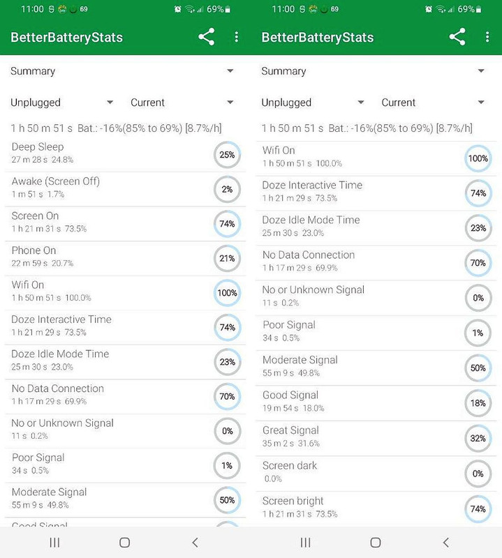The height and width of the screenshot is (558, 502).
Task: Tap the Deep Sleep 25% gauge circle
Action: [x=228, y=155]
